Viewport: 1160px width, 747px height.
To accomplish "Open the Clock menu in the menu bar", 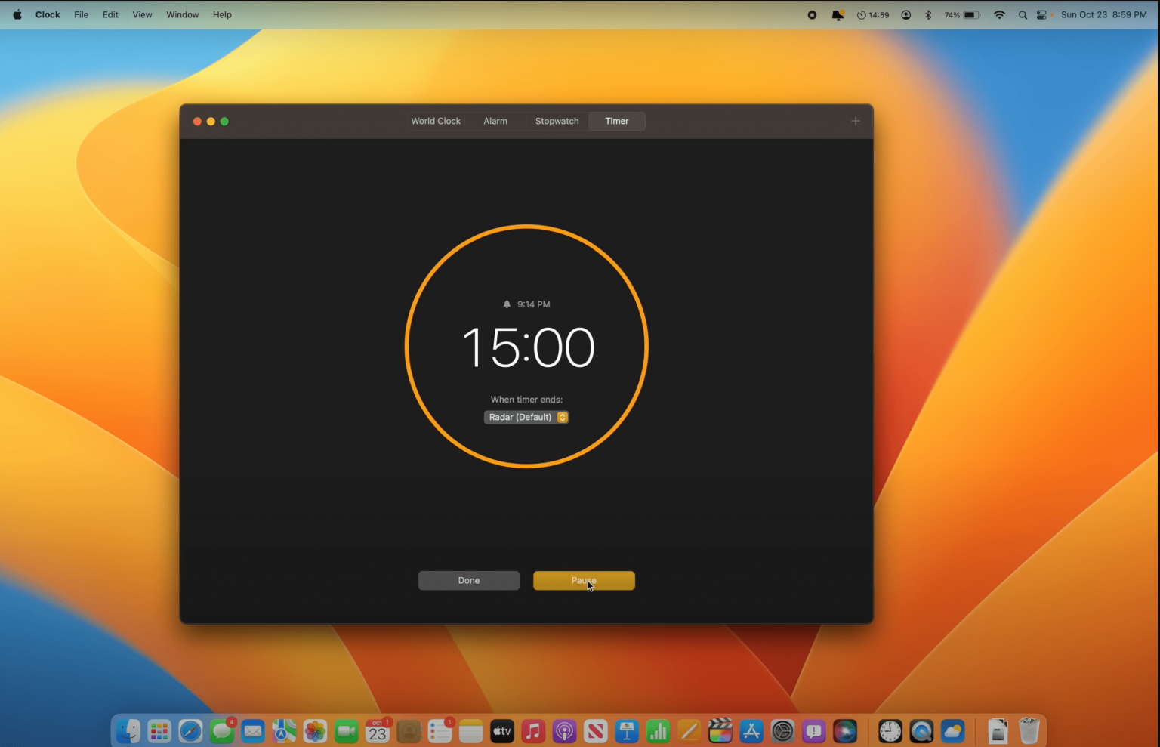I will (47, 14).
